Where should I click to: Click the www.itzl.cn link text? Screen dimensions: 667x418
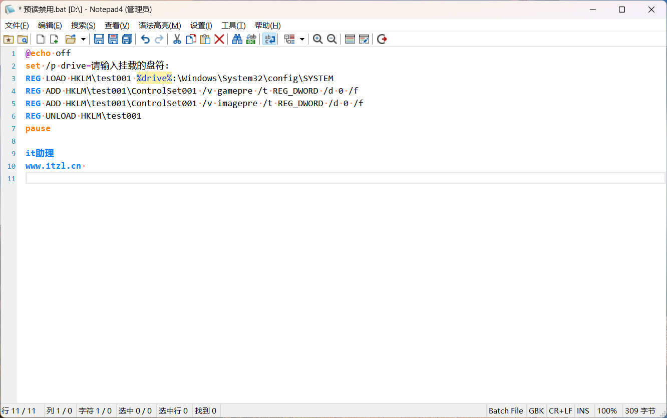click(52, 166)
